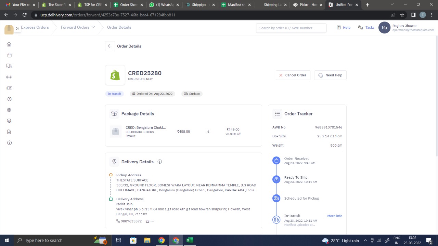Go to Express Orders breadcrumb

point(35,27)
